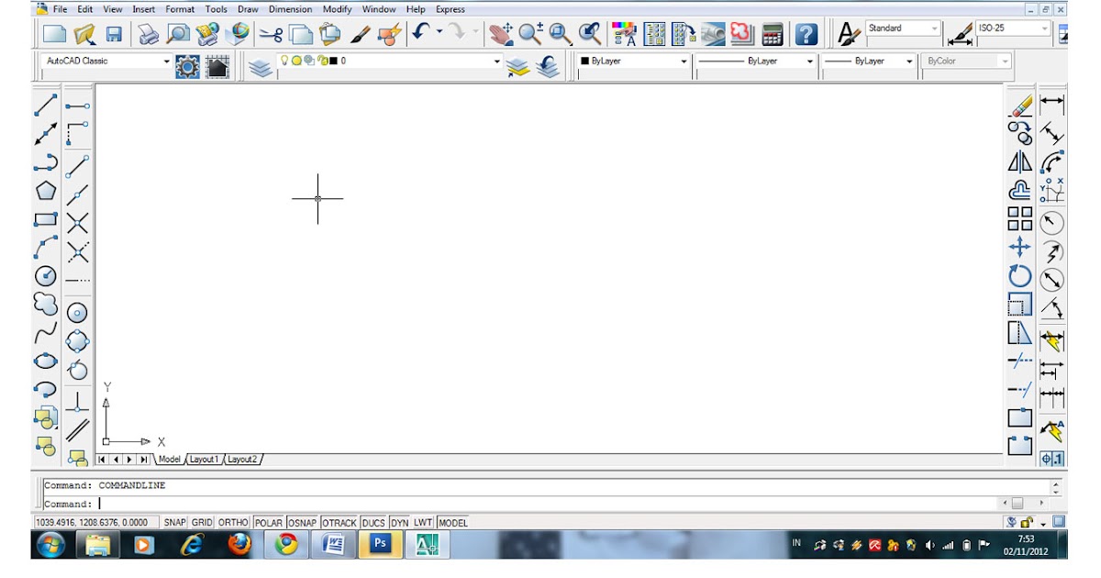This screenshot has width=1101, height=578.
Task: Open the linetype control dropdown
Action: pyautogui.click(x=810, y=61)
